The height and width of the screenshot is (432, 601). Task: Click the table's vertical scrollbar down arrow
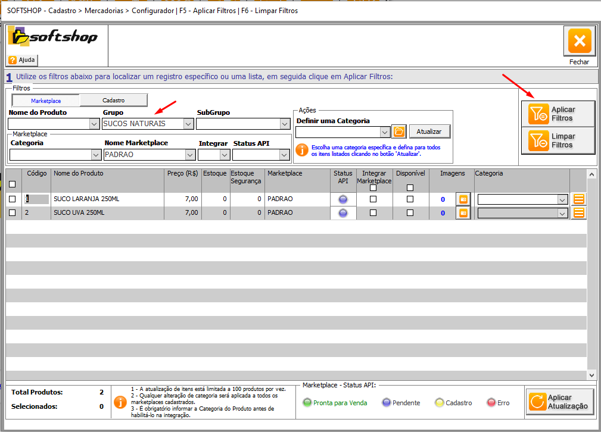click(591, 375)
